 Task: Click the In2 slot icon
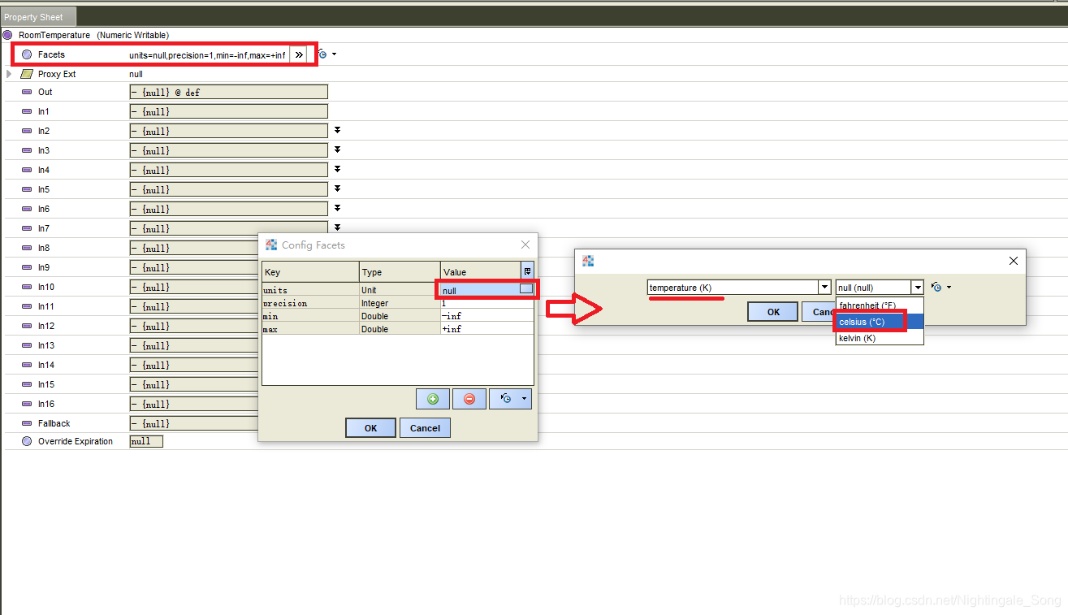(27, 131)
